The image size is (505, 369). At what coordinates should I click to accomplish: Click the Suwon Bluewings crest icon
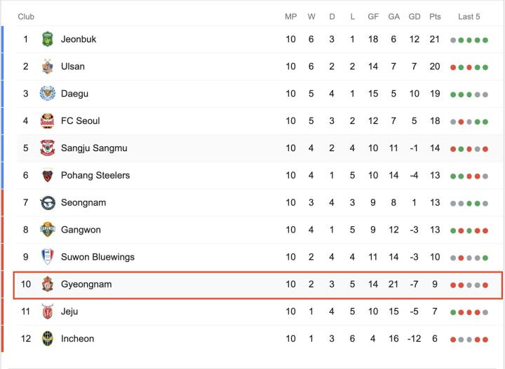click(48, 257)
